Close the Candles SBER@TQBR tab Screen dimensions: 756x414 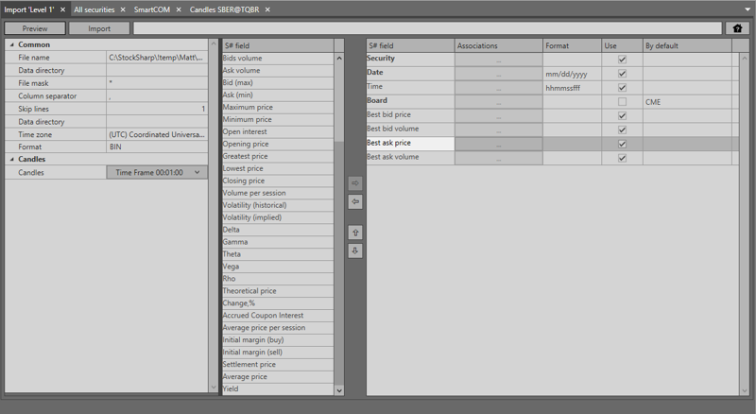pyautogui.click(x=267, y=9)
